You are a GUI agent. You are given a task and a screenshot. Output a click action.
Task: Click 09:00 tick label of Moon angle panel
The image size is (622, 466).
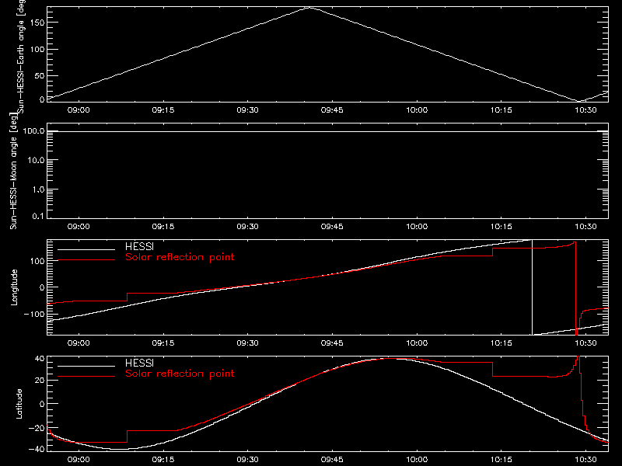pyautogui.click(x=79, y=227)
